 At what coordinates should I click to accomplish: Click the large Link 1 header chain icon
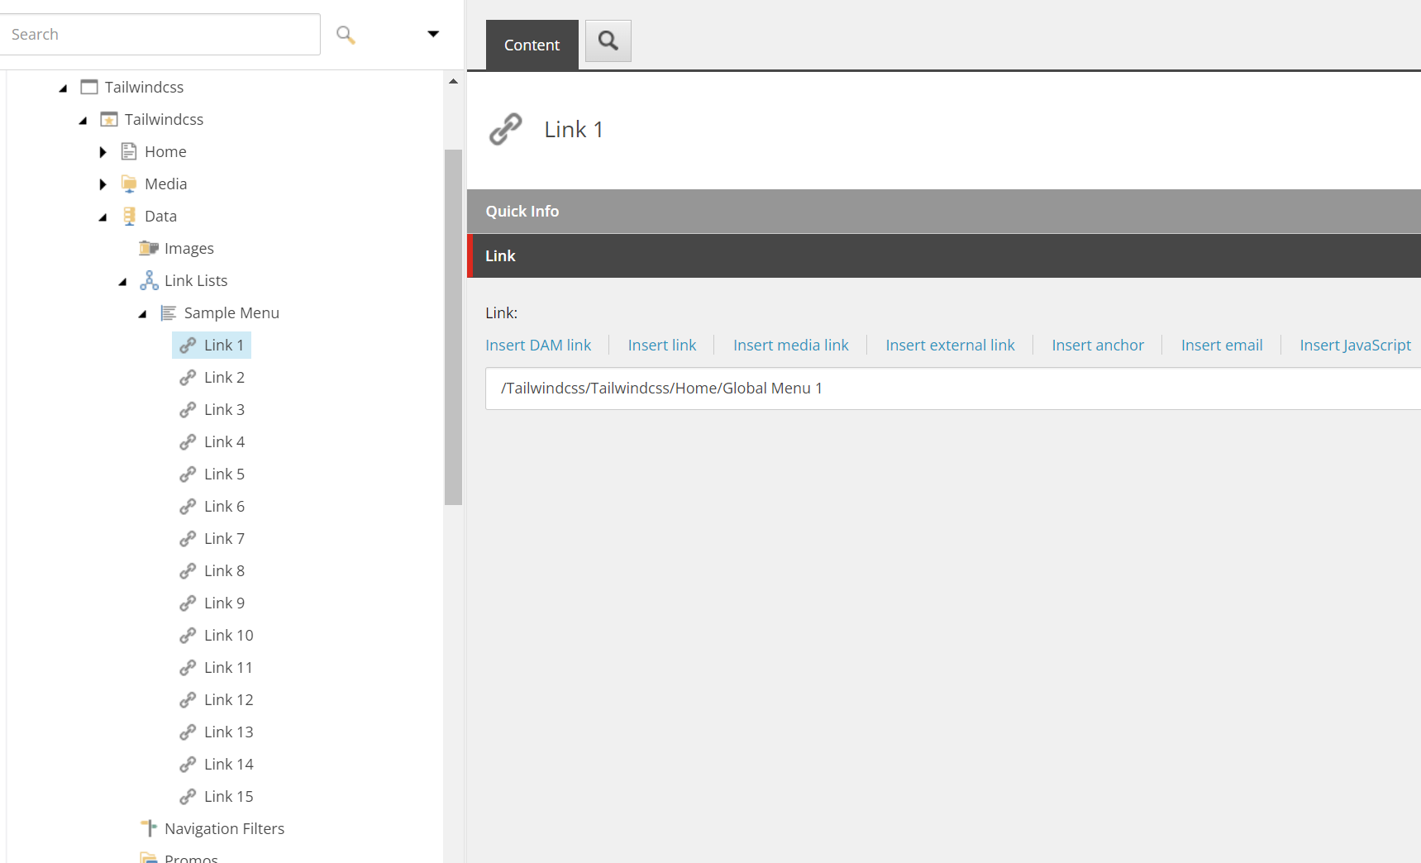(506, 129)
